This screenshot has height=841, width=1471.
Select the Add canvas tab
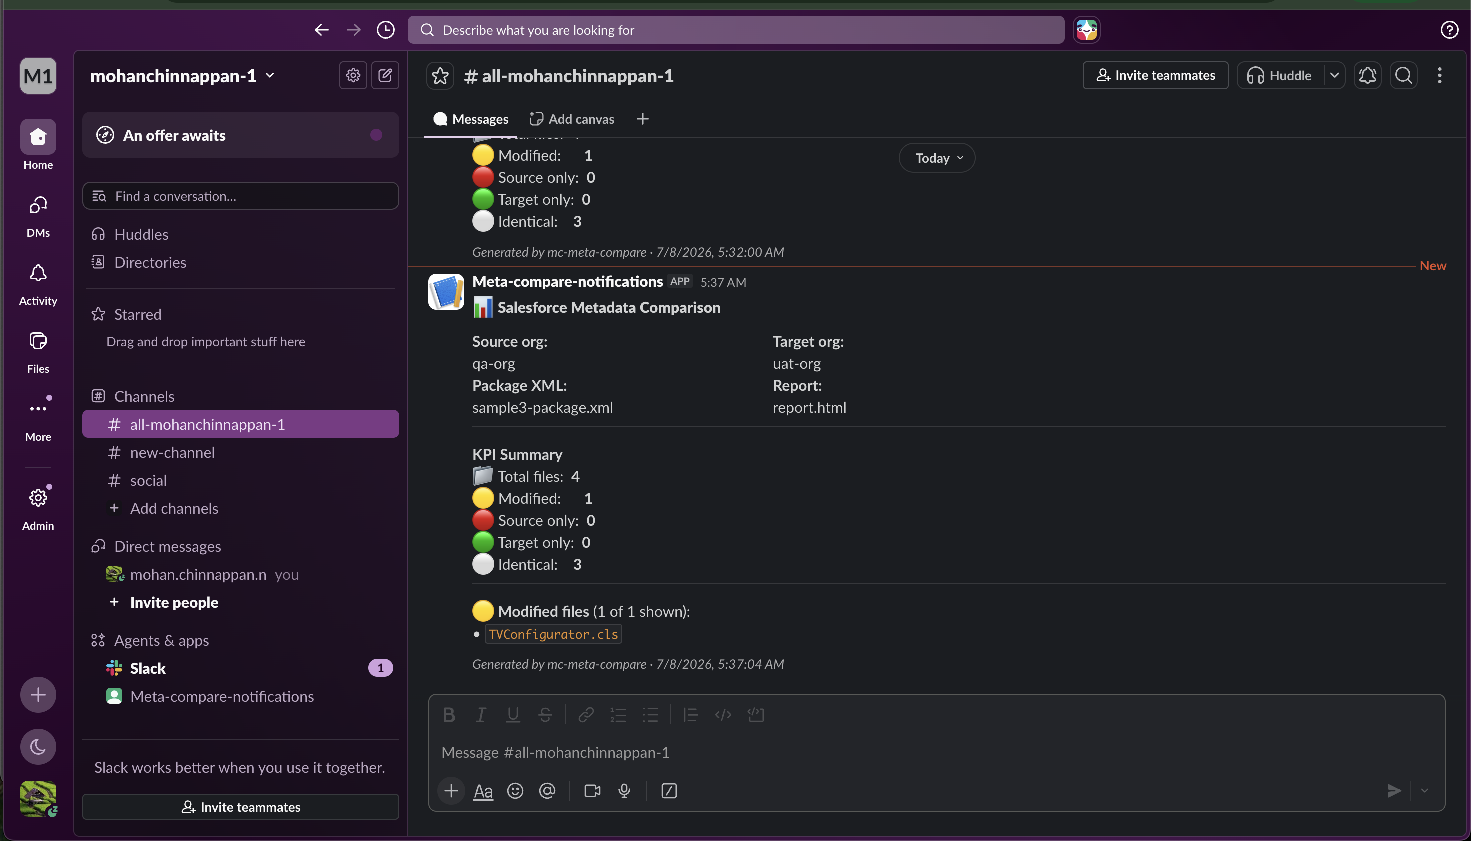point(571,119)
